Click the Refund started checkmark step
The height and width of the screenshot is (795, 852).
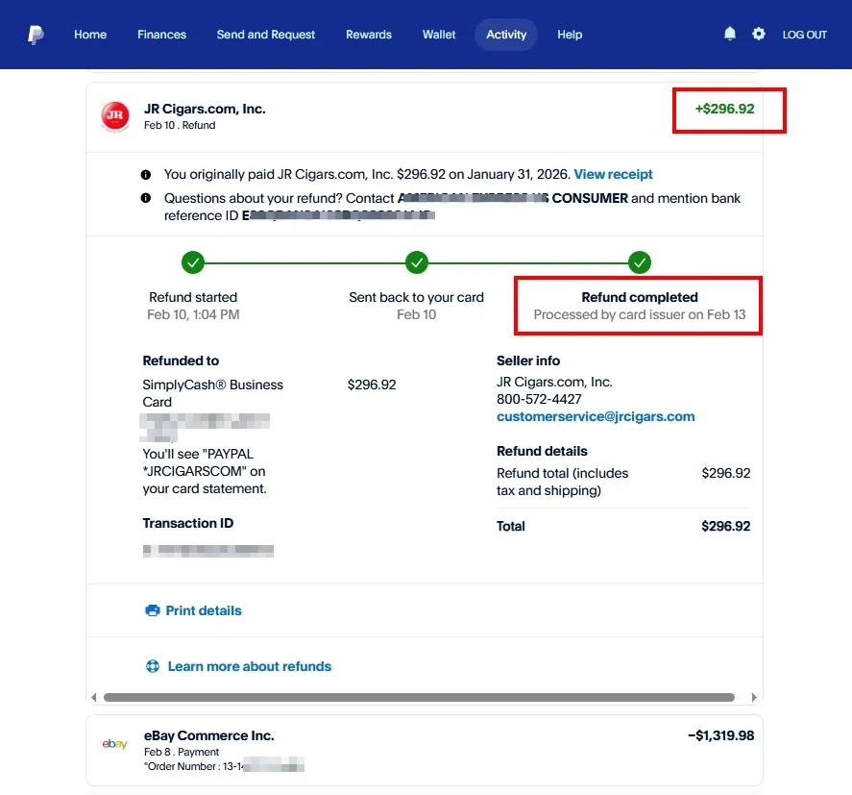[193, 261]
